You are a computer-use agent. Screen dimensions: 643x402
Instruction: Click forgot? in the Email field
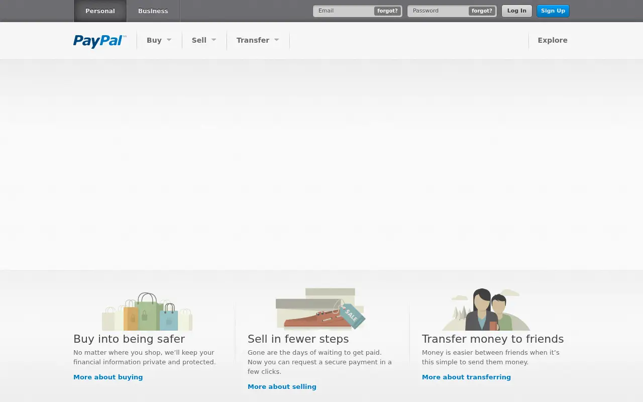point(387,11)
